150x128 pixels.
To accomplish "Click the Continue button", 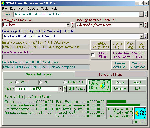I will tap(120, 88).
